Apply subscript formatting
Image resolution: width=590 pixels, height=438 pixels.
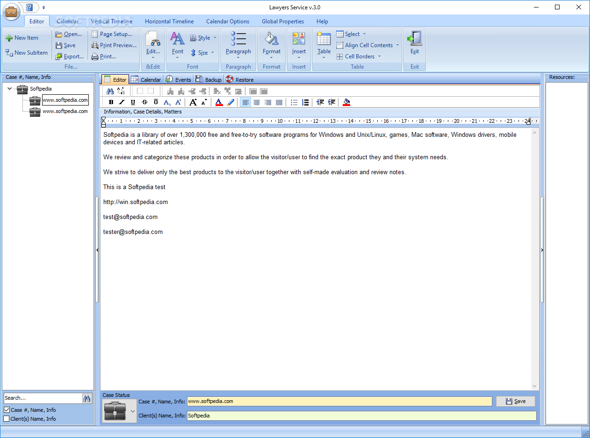167,102
